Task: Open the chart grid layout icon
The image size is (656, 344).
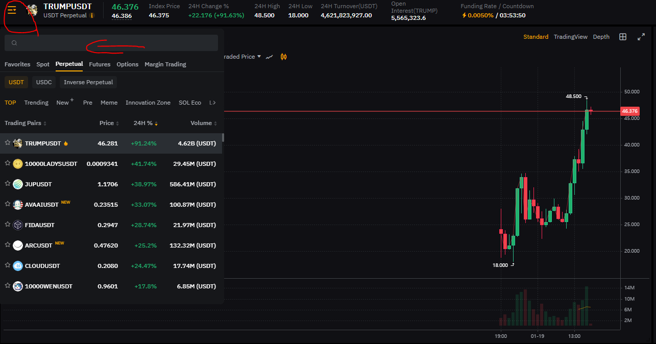Action: pos(623,37)
